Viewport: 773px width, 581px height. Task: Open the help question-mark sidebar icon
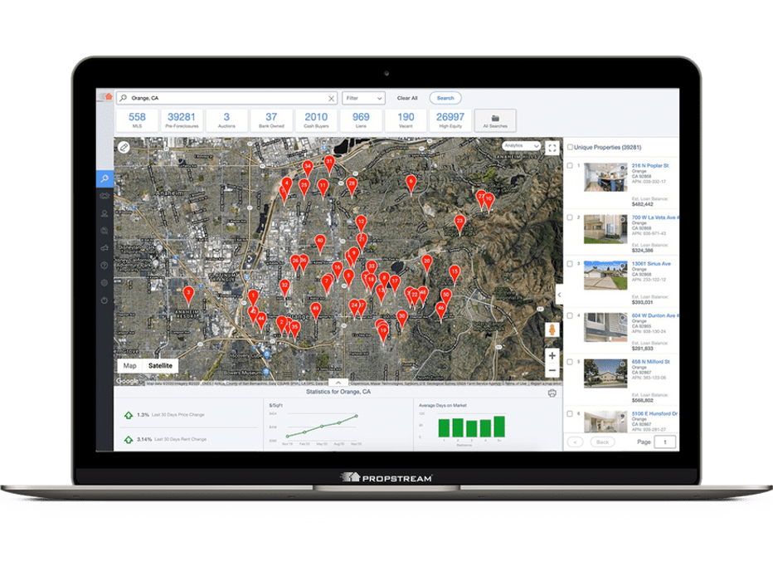pyautogui.click(x=105, y=266)
